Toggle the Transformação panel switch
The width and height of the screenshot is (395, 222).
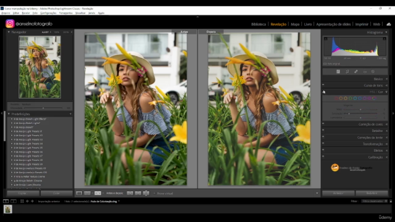pyautogui.click(x=323, y=144)
